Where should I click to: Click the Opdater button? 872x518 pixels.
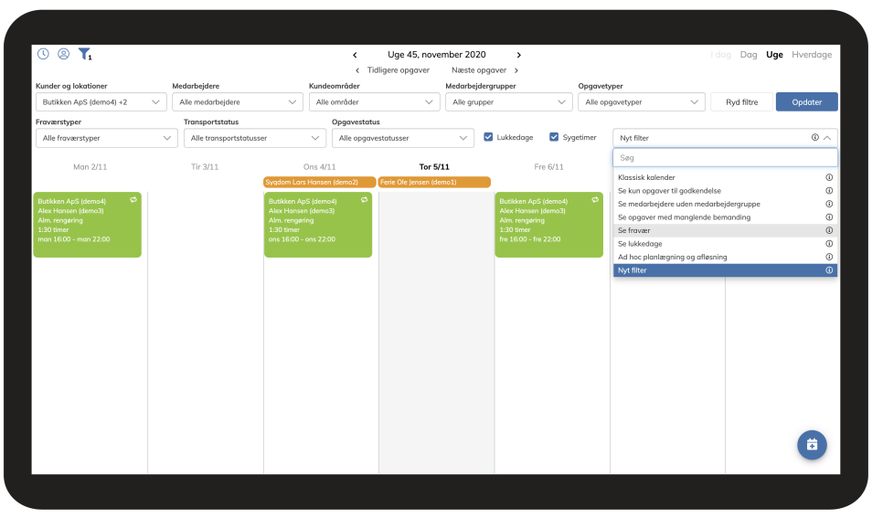click(806, 102)
